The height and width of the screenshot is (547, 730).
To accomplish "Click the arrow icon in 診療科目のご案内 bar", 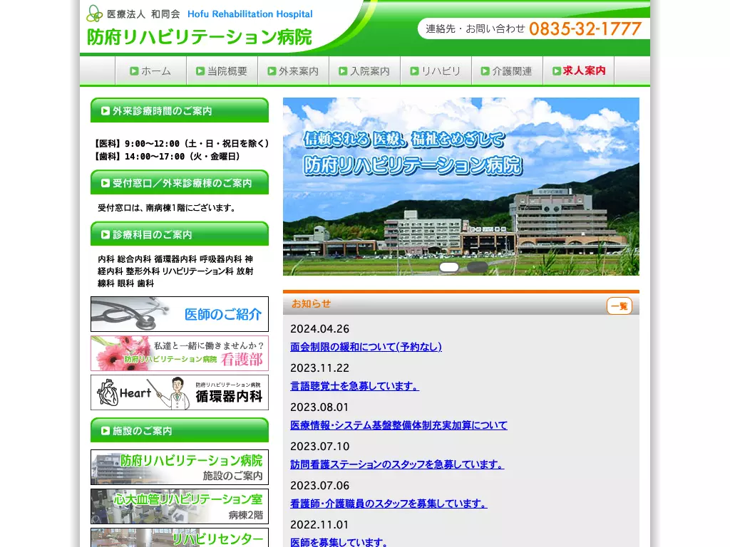I will tap(106, 235).
